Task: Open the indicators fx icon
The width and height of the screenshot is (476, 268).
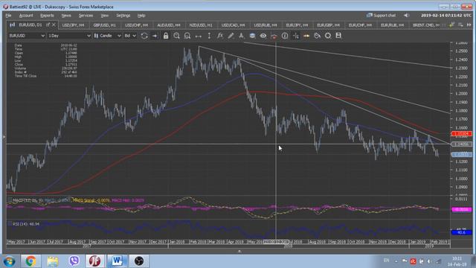Action: click(x=220, y=36)
